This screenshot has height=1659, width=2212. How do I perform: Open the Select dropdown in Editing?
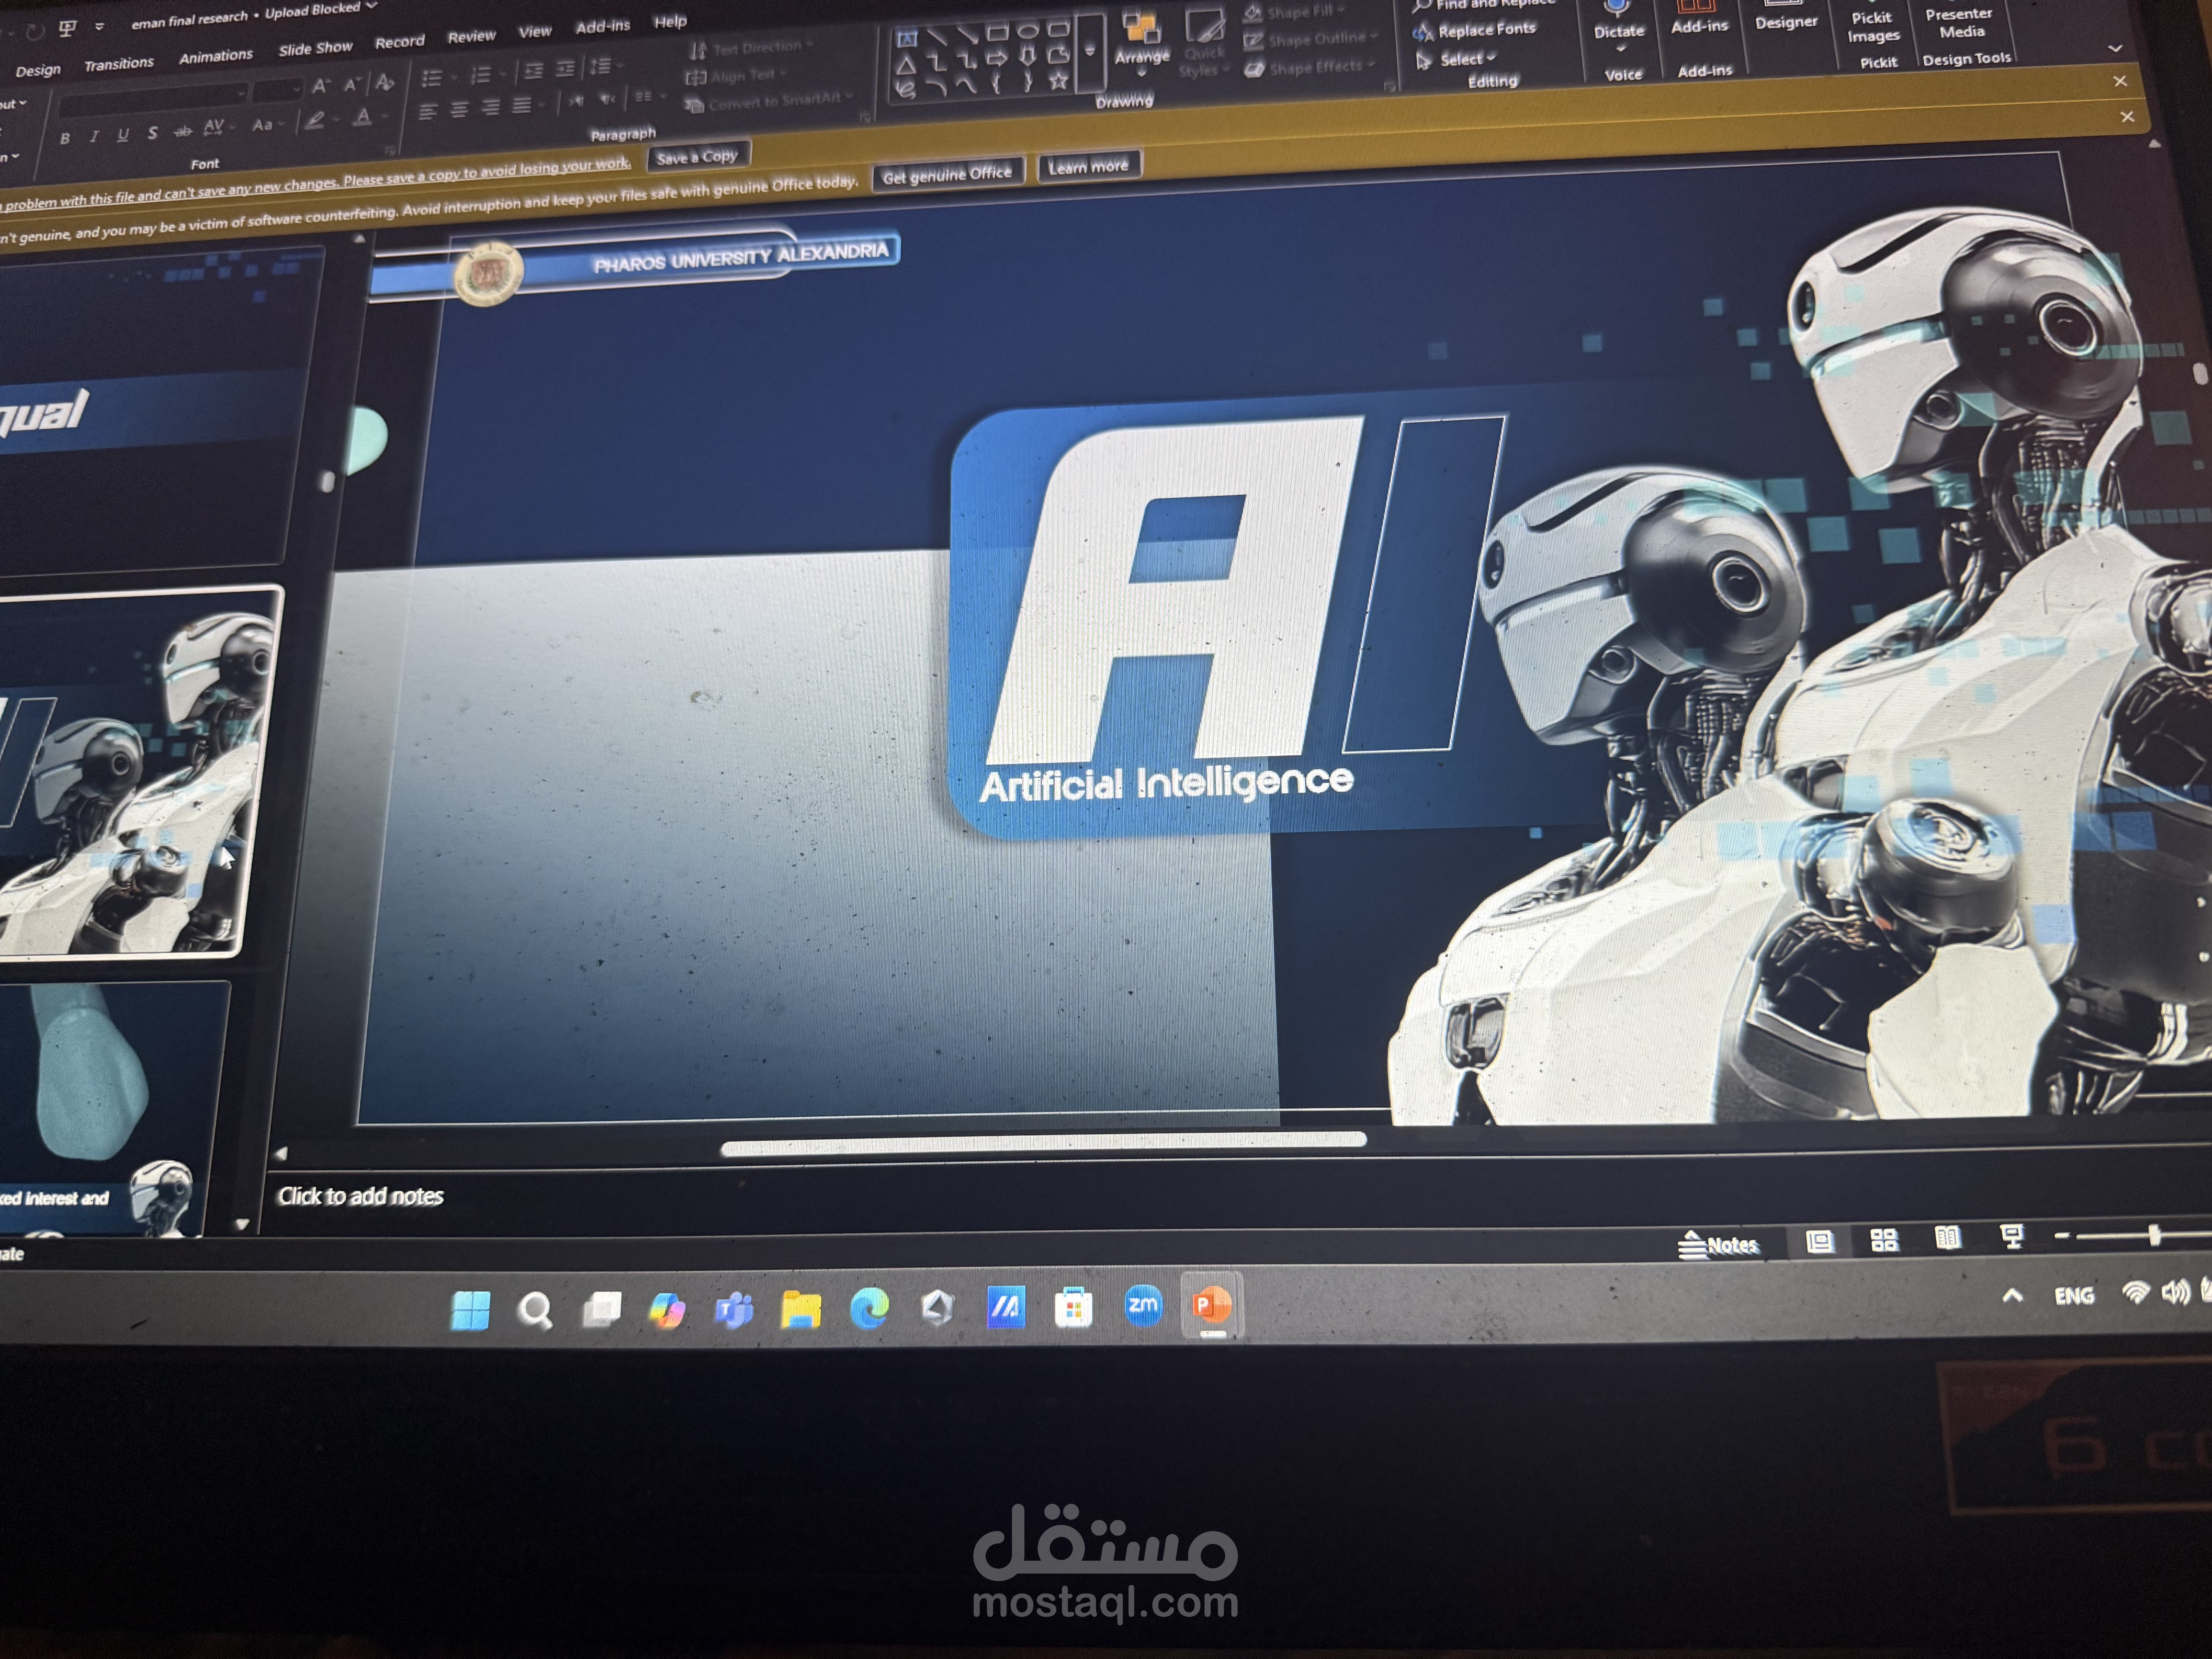click(1456, 60)
